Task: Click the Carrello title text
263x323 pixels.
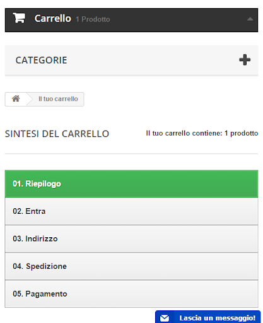Action: tap(53, 18)
